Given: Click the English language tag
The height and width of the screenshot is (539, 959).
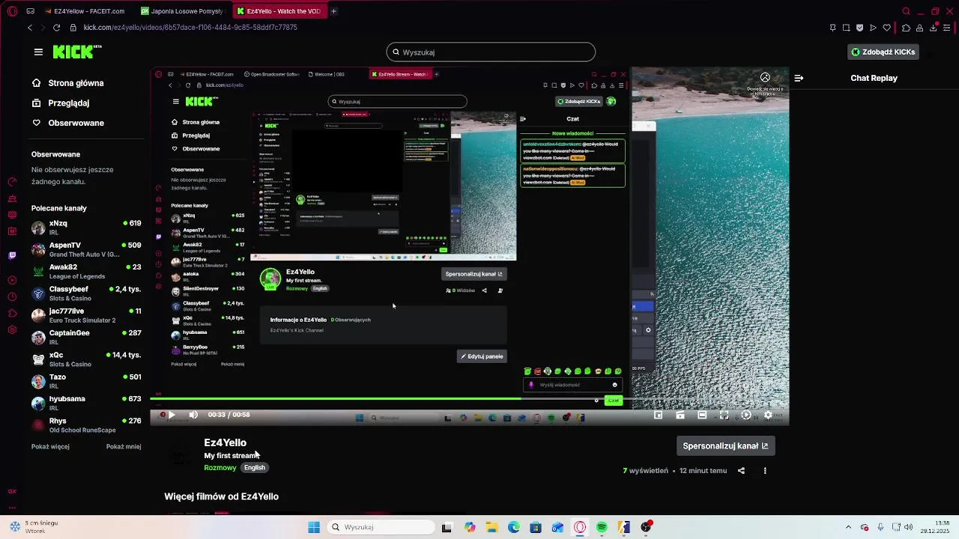Looking at the screenshot, I should [255, 468].
